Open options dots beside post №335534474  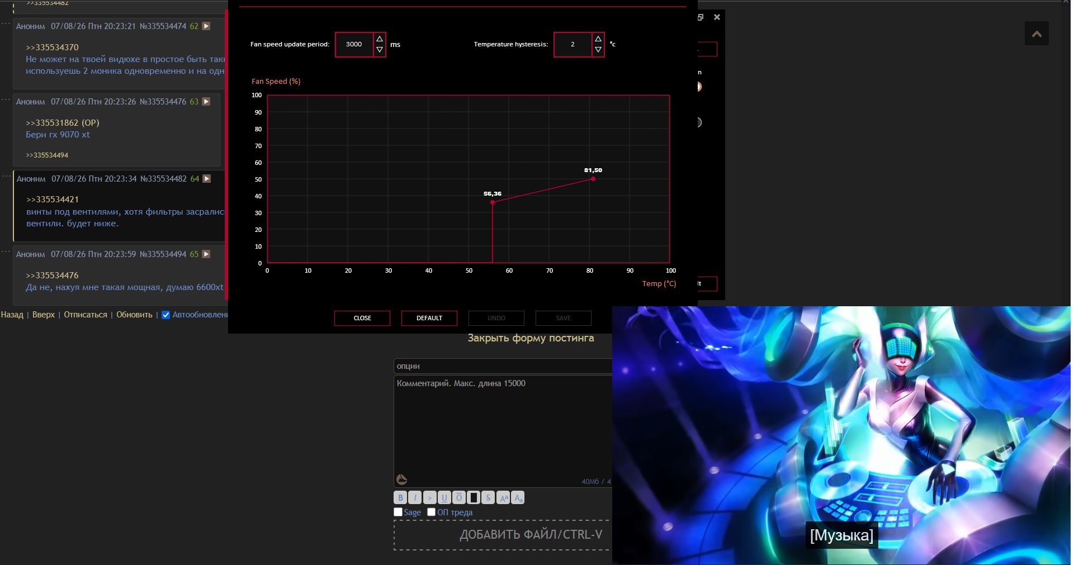click(x=6, y=23)
